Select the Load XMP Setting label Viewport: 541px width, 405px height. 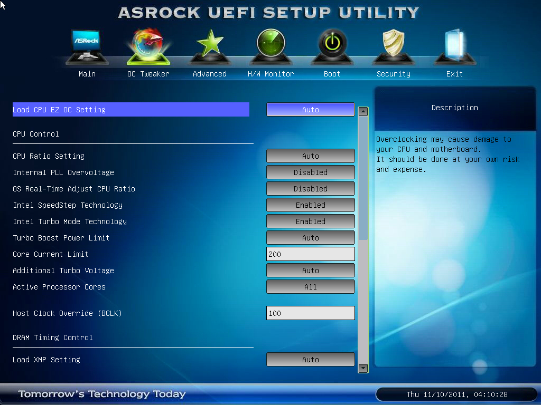point(46,360)
